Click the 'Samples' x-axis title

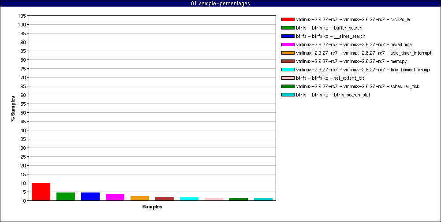coord(152,207)
